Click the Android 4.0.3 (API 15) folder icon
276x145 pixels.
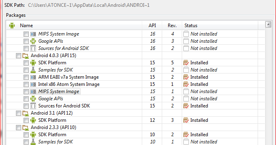coord(26,56)
